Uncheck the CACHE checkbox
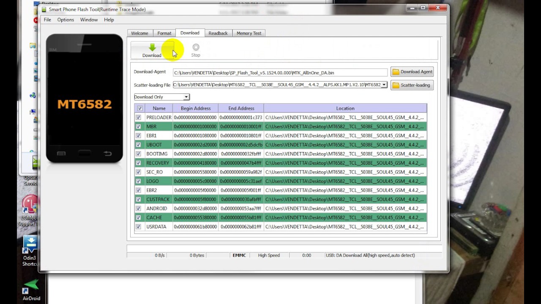Image resolution: width=541 pixels, height=304 pixels. 138,217
